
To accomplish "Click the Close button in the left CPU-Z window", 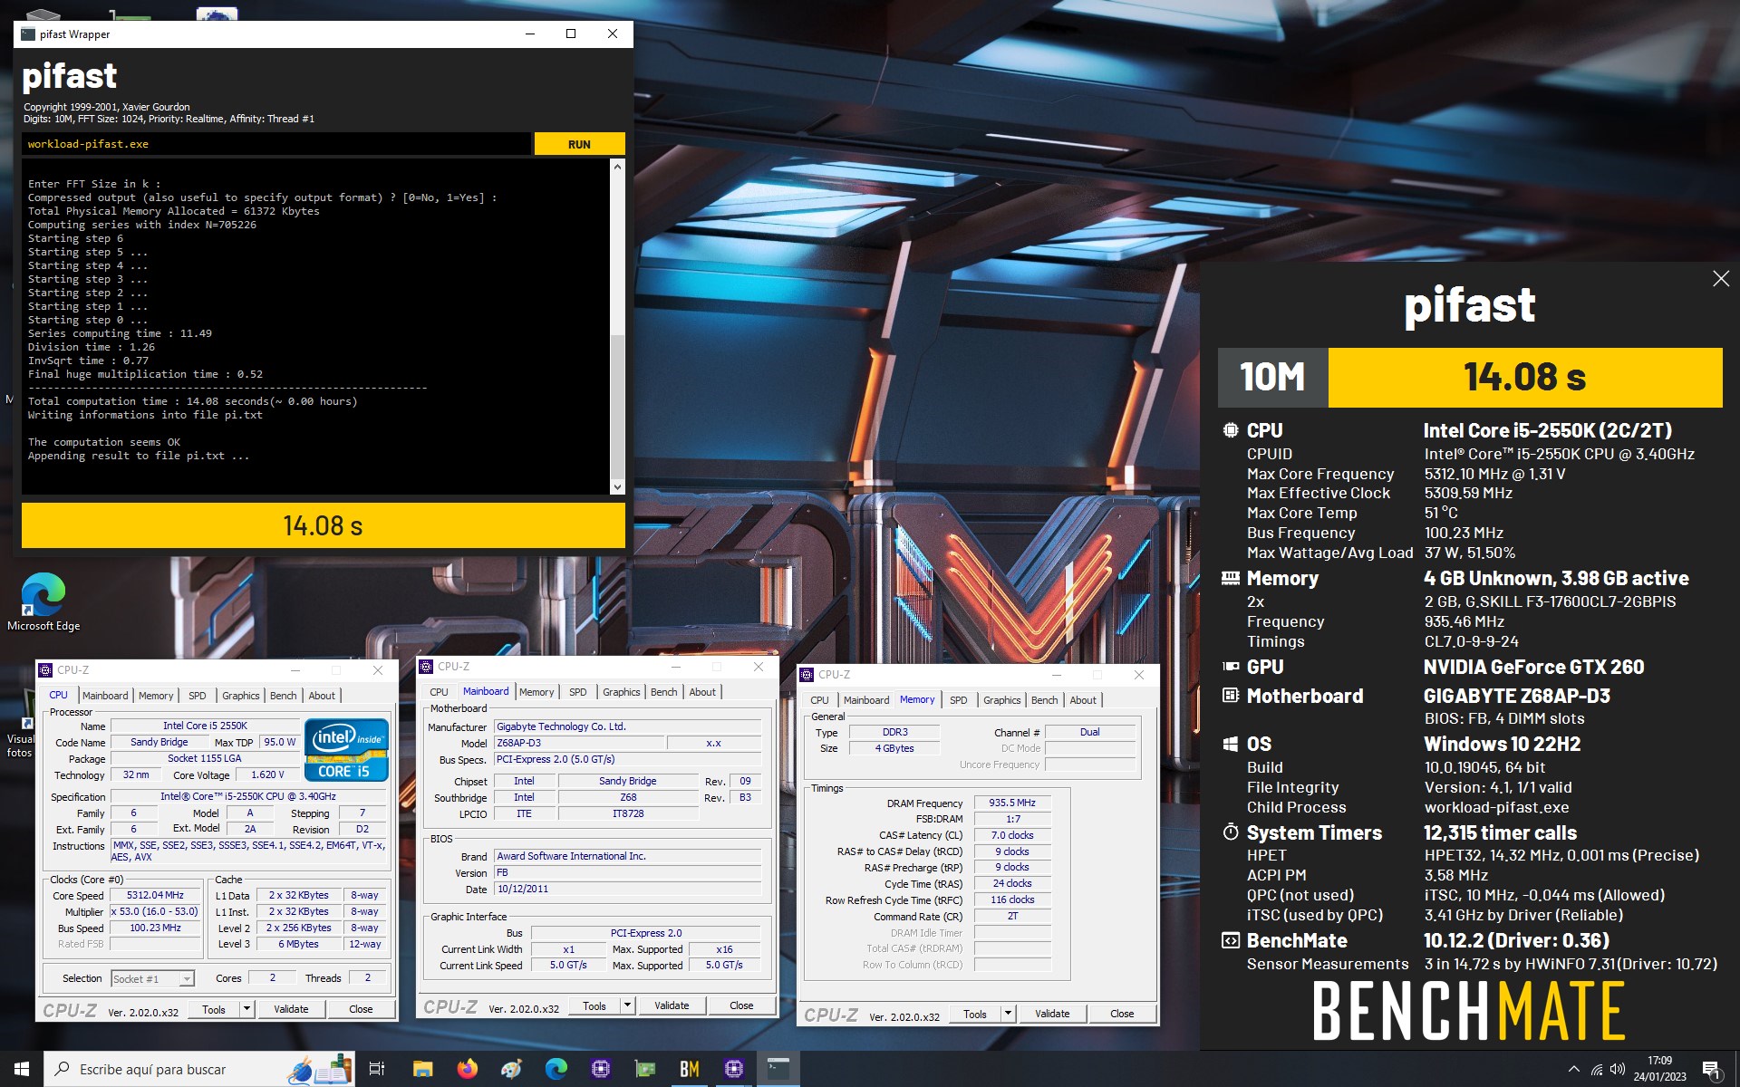I will [x=361, y=1009].
